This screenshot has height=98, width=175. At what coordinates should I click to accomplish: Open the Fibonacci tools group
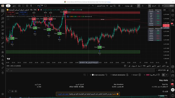3,18
